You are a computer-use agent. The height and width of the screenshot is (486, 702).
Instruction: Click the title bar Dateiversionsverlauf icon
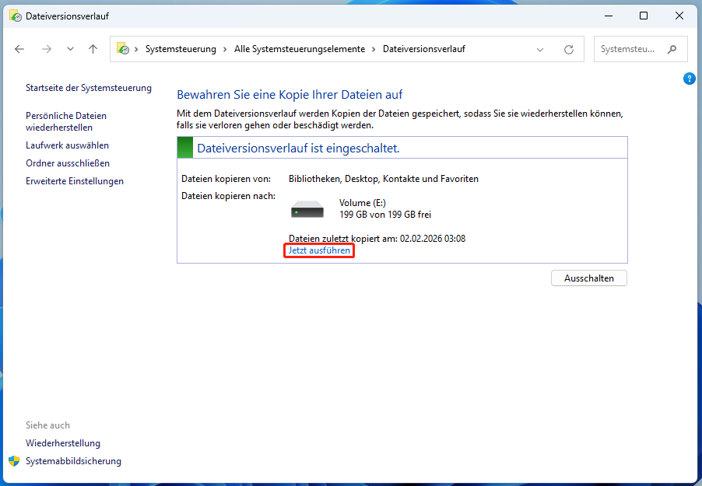pyautogui.click(x=16, y=16)
